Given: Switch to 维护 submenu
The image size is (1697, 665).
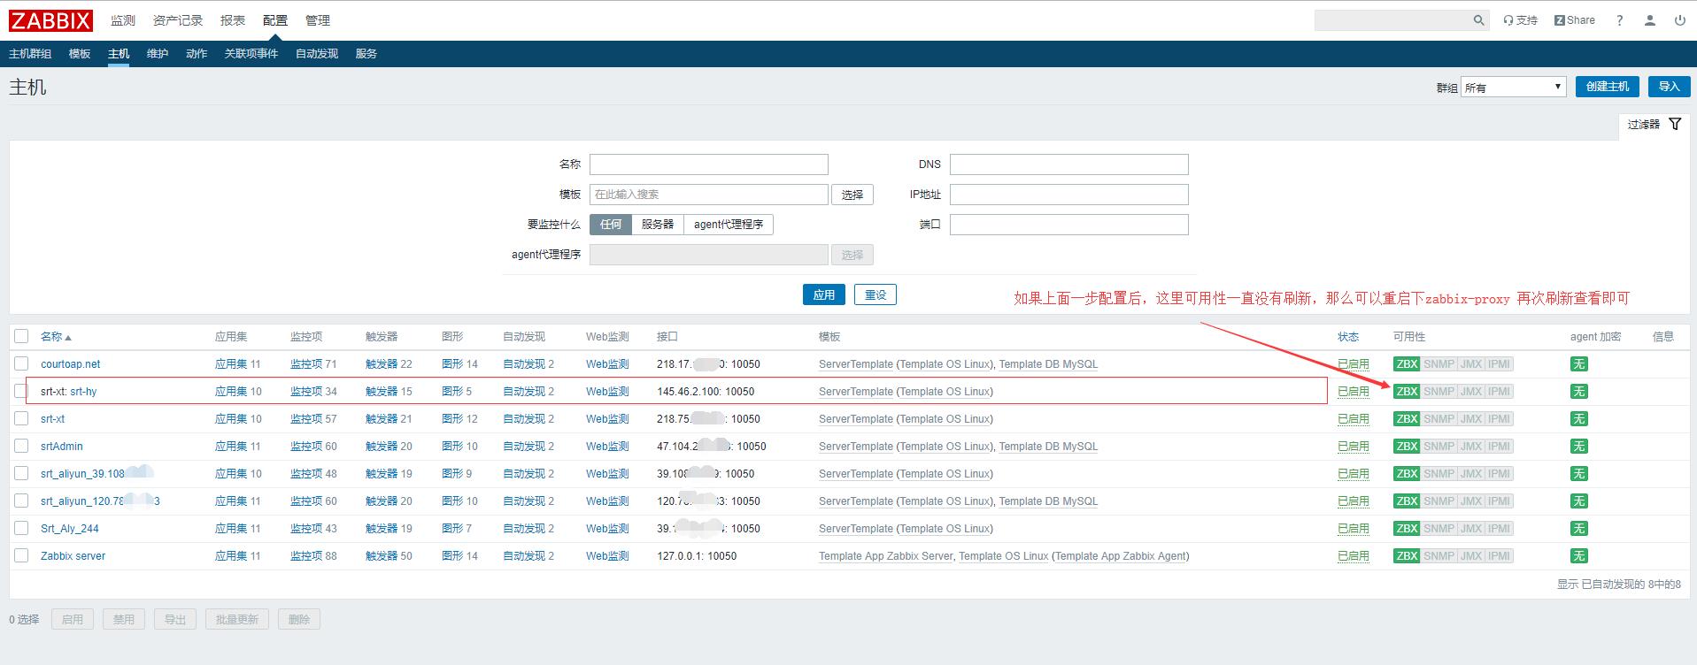Looking at the screenshot, I should click(158, 54).
